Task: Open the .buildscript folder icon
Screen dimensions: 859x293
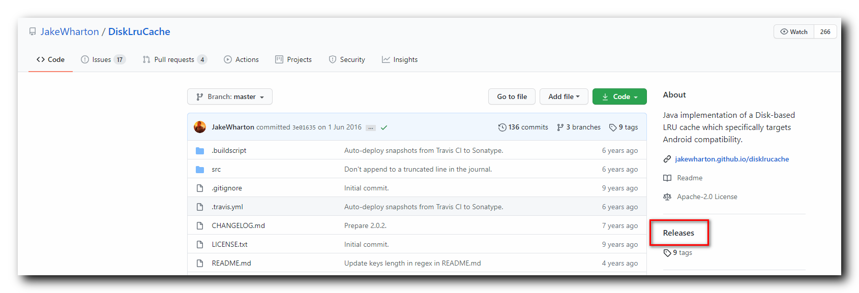Action: pos(200,151)
